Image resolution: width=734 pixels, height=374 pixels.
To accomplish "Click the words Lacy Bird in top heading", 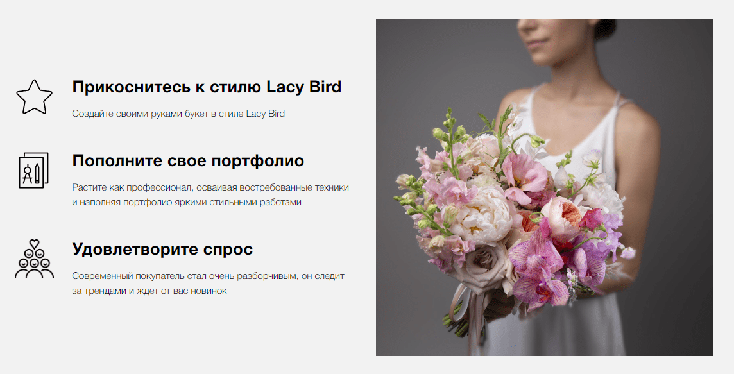I will [304, 87].
